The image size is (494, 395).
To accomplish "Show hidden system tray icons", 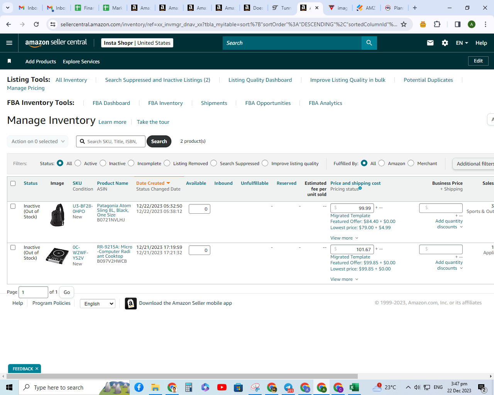I will [x=408, y=387].
